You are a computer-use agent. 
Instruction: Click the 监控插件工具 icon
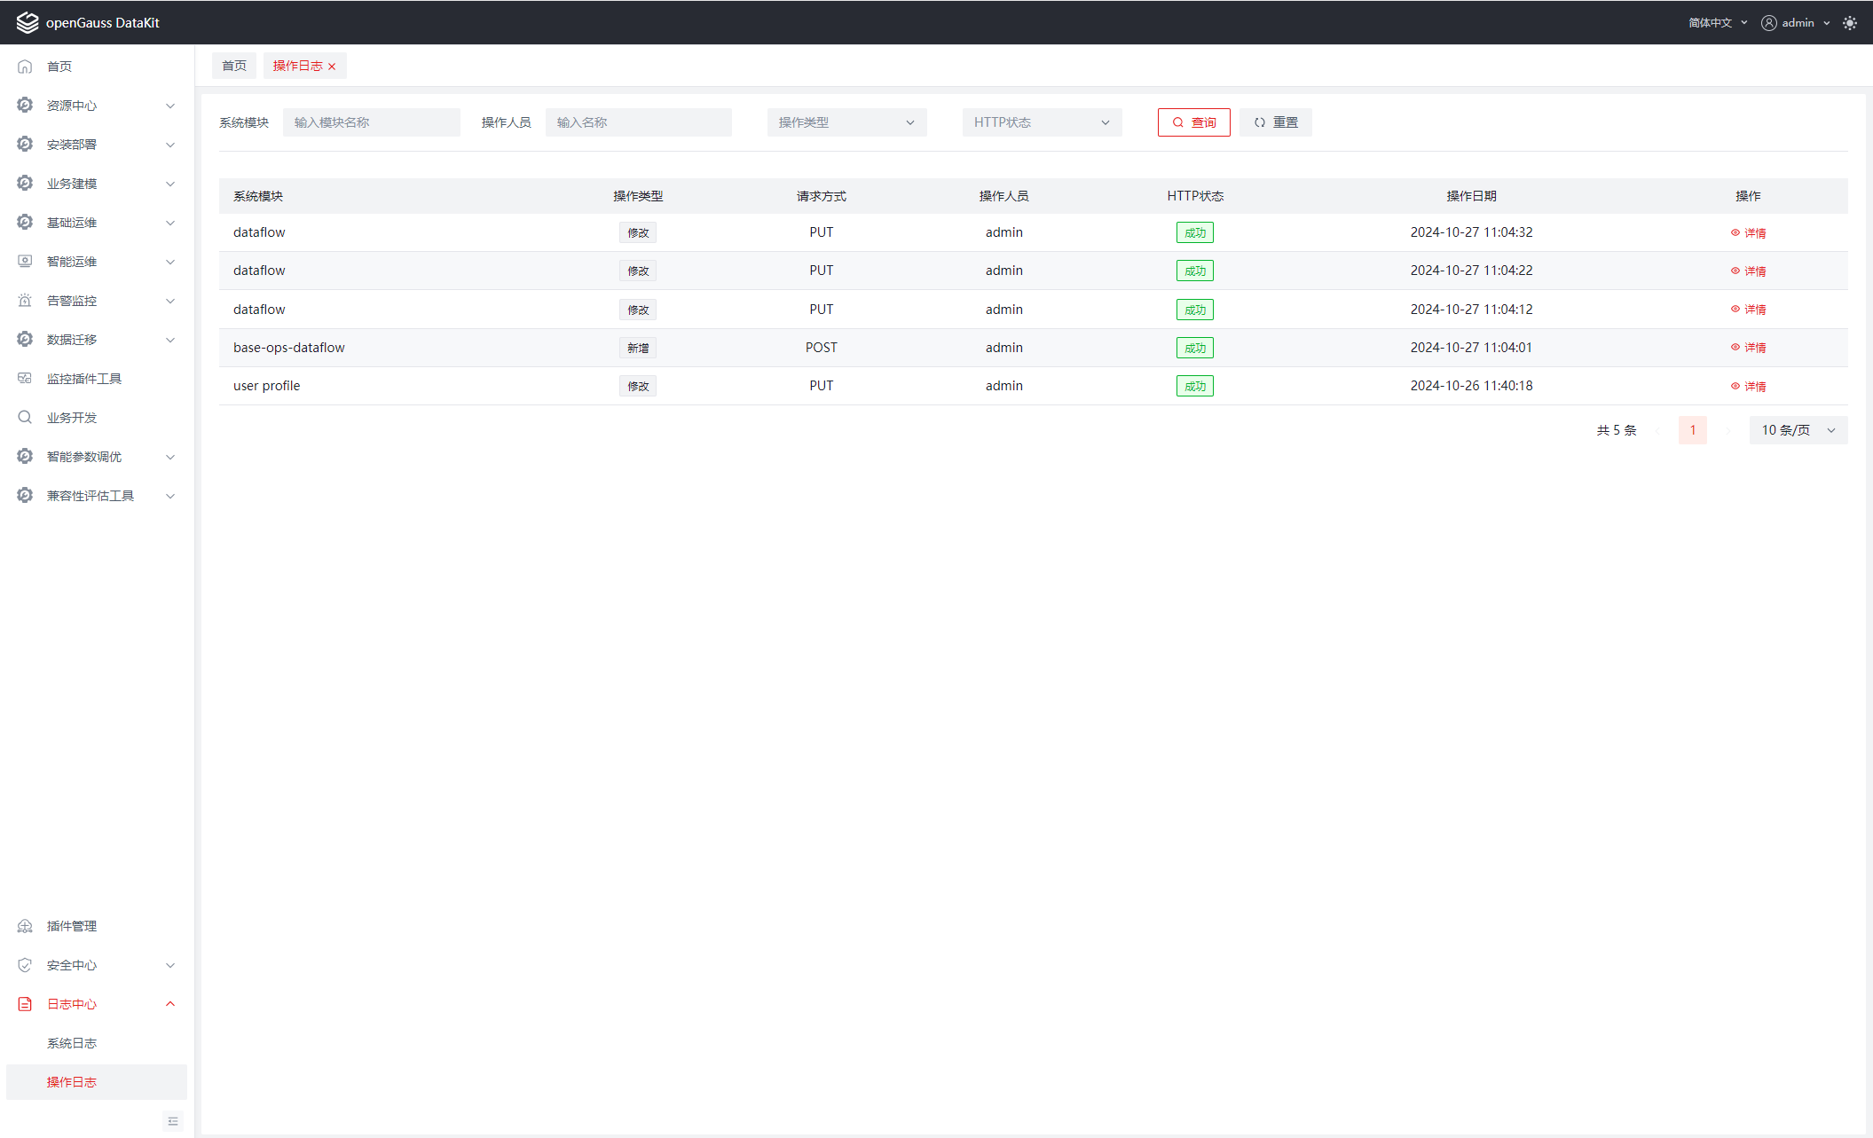[25, 379]
